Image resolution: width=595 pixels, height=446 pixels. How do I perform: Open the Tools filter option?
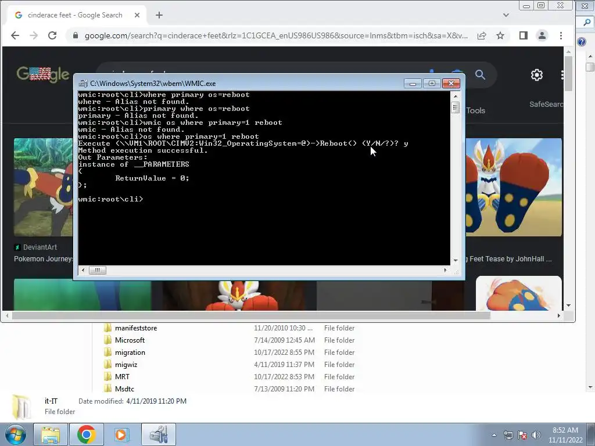click(475, 111)
